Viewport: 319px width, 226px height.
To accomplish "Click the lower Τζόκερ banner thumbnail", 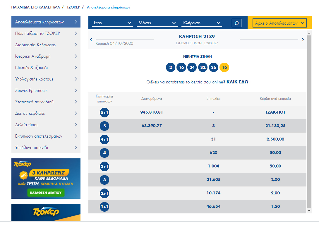I will click(46, 212).
